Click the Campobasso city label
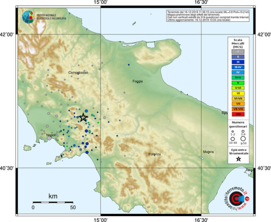Screen dimensions: 271x222 coord(78,72)
